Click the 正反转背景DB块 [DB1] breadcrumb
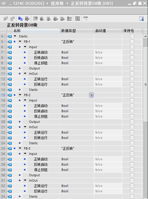Screen dimensions: 148x199 click(x=92, y=3)
